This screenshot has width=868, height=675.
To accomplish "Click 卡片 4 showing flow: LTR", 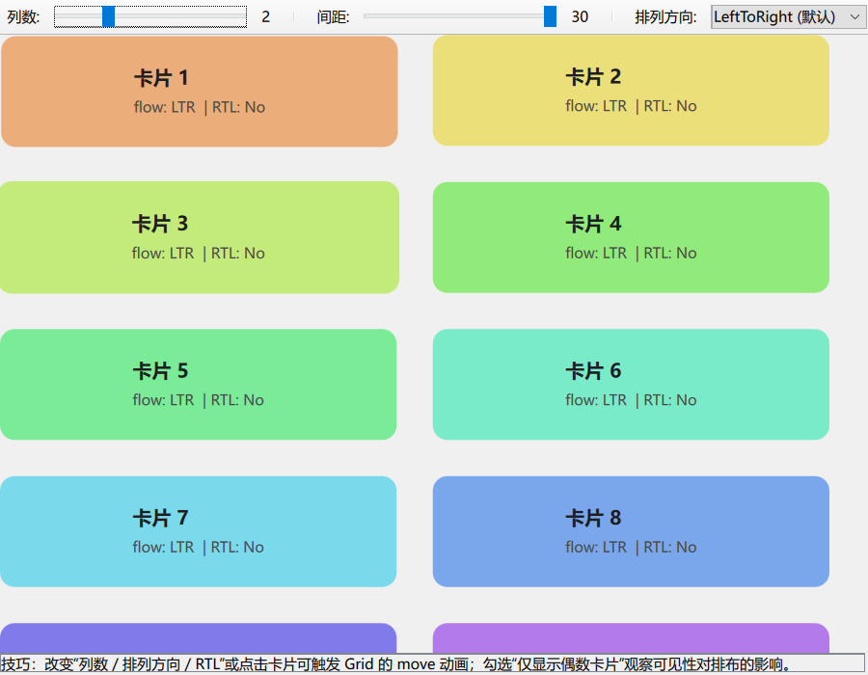I will click(631, 237).
